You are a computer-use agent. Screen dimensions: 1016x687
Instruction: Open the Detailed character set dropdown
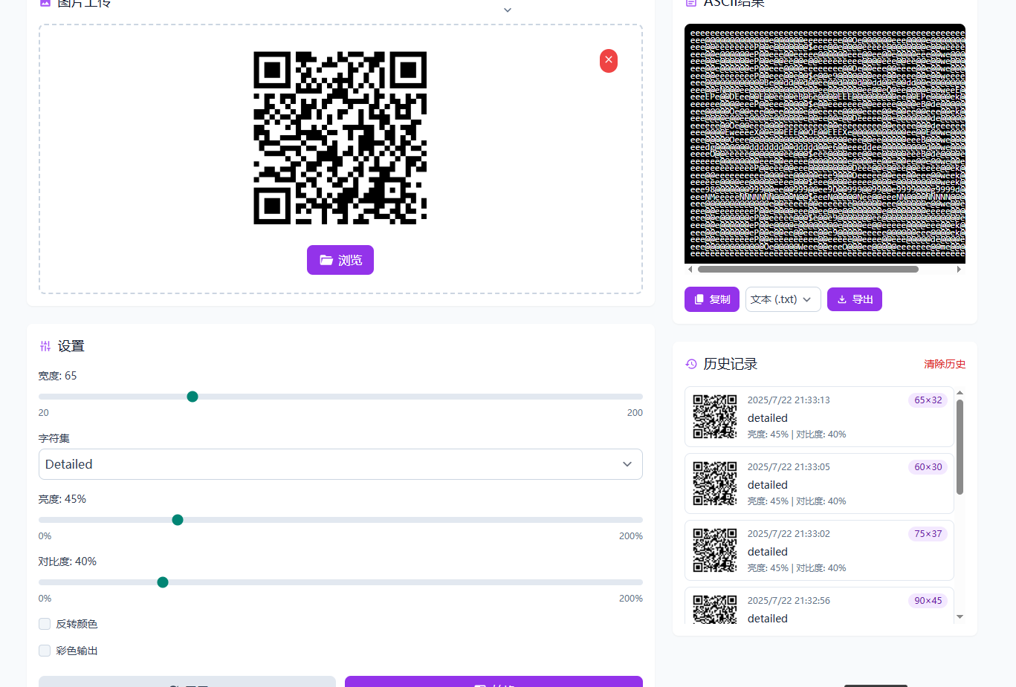coord(340,464)
